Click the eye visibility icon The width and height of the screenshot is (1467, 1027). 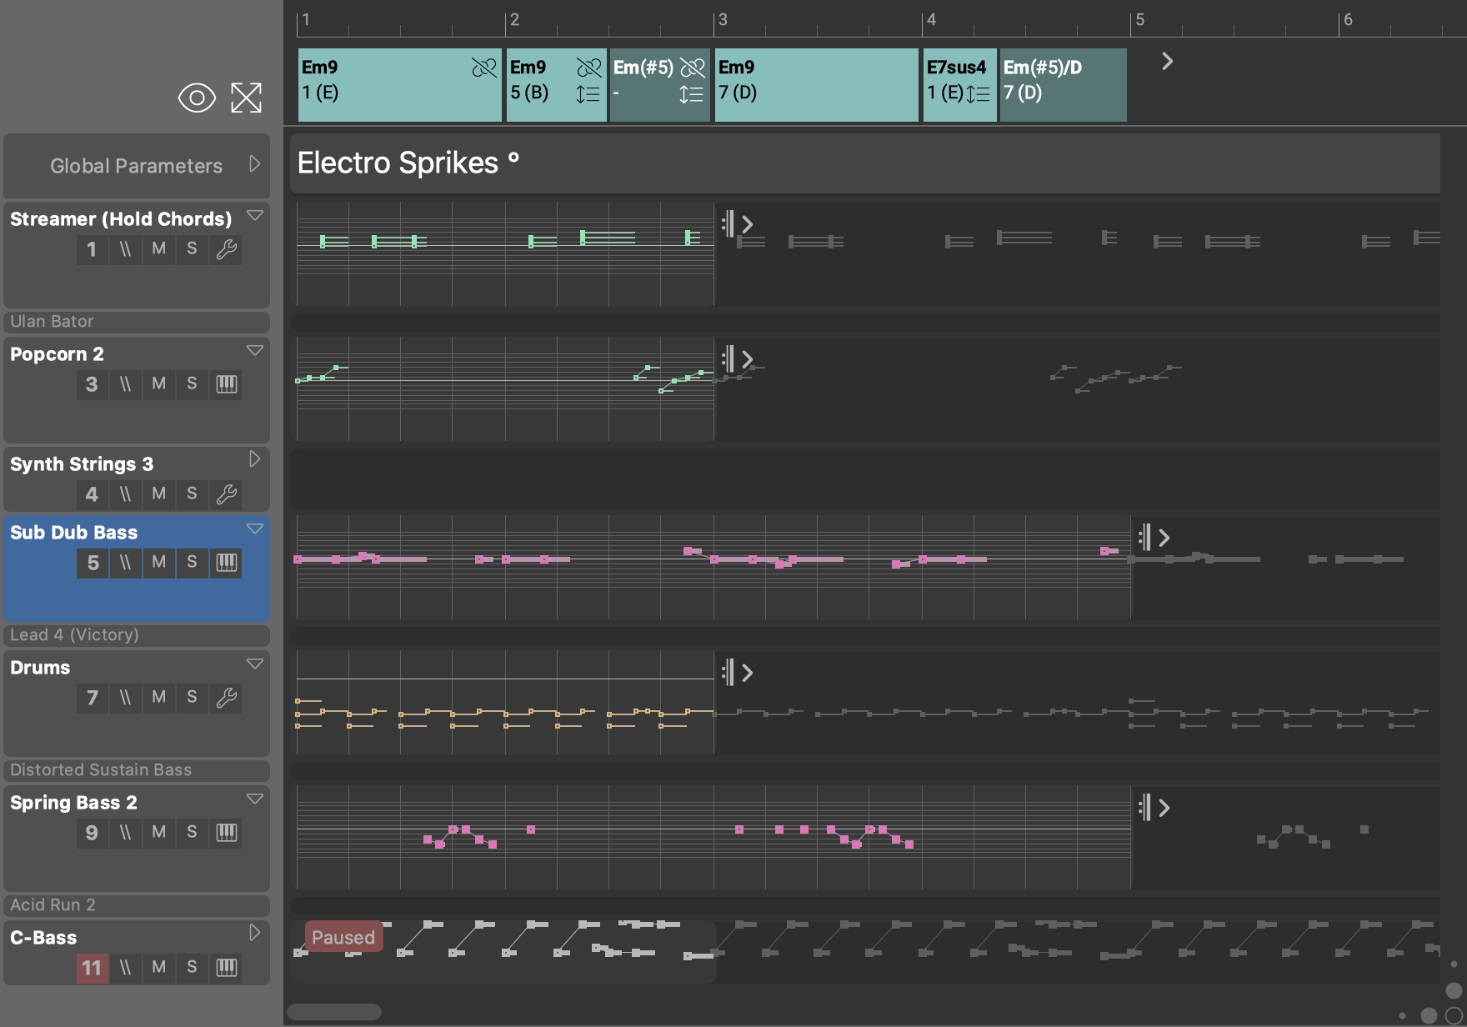click(x=197, y=98)
